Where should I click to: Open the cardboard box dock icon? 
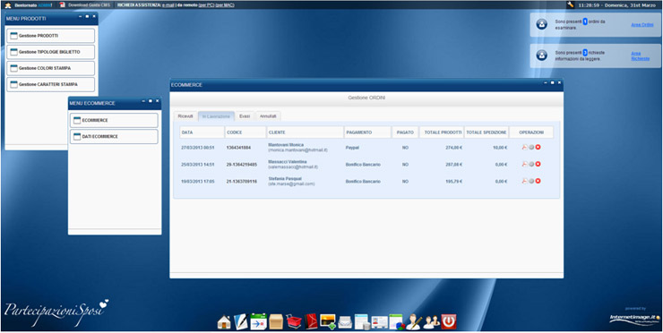coord(276,321)
